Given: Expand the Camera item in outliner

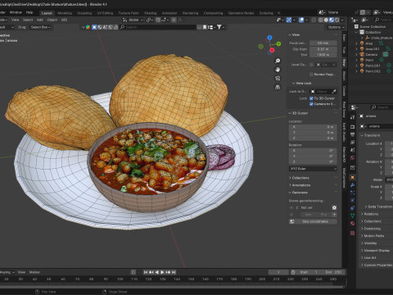Looking at the screenshot, I should click(356, 54).
